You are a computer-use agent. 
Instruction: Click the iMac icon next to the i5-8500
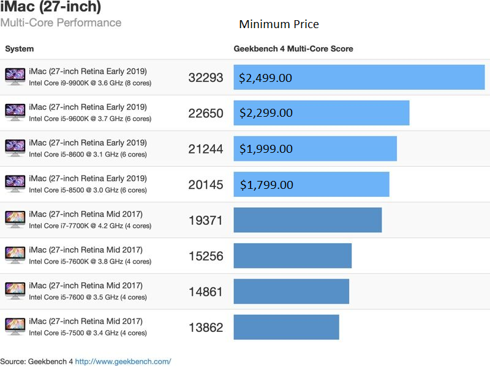[x=15, y=184]
